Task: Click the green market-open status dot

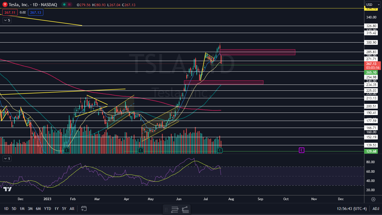Action: point(64,4)
